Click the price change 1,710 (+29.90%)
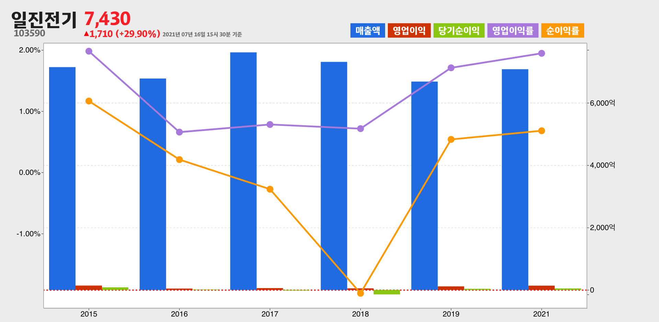This screenshot has height=322, width=659. click(122, 34)
